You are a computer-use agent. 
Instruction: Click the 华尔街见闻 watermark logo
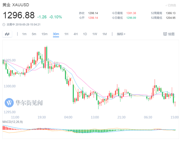[9, 103]
